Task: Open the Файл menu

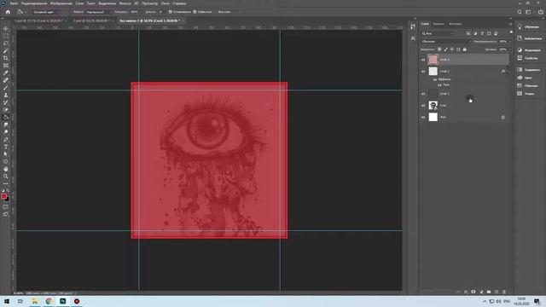Action: point(14,3)
